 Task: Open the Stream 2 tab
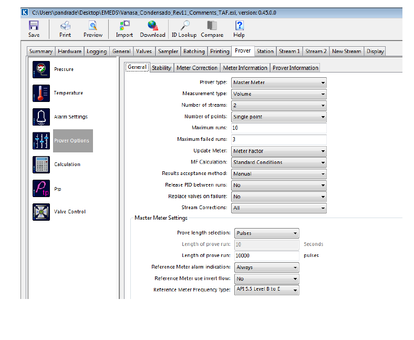(x=316, y=51)
